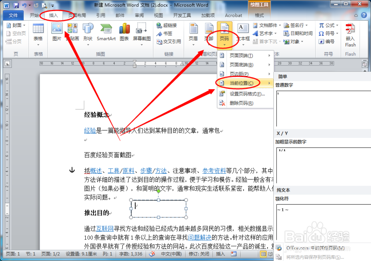Click inside the selected text box
371x261 pixels.
tap(158, 208)
